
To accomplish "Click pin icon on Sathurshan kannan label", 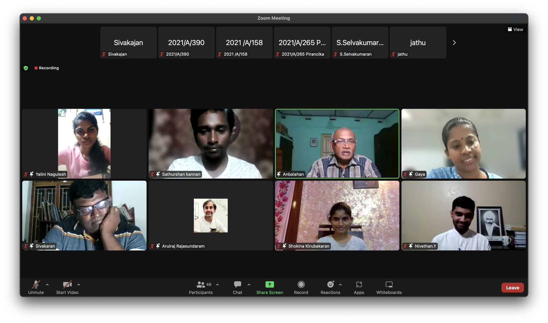I will point(158,174).
